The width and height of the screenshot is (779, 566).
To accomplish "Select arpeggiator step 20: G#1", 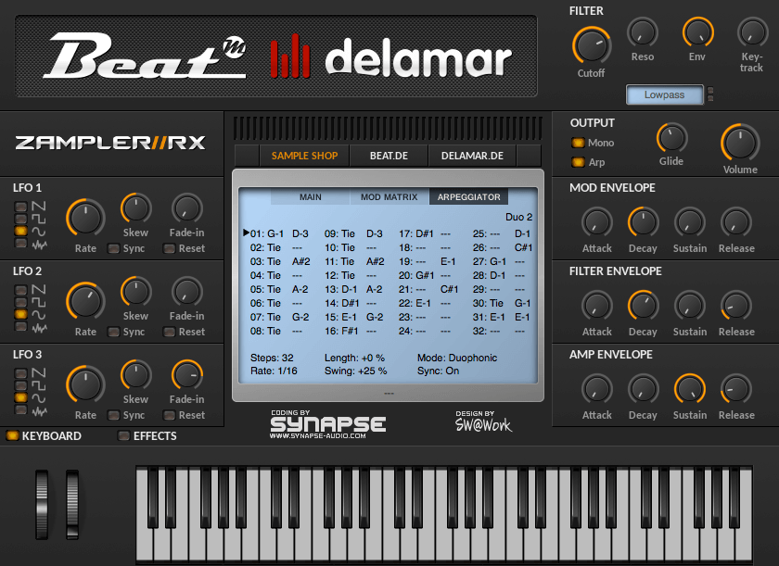I will [416, 275].
